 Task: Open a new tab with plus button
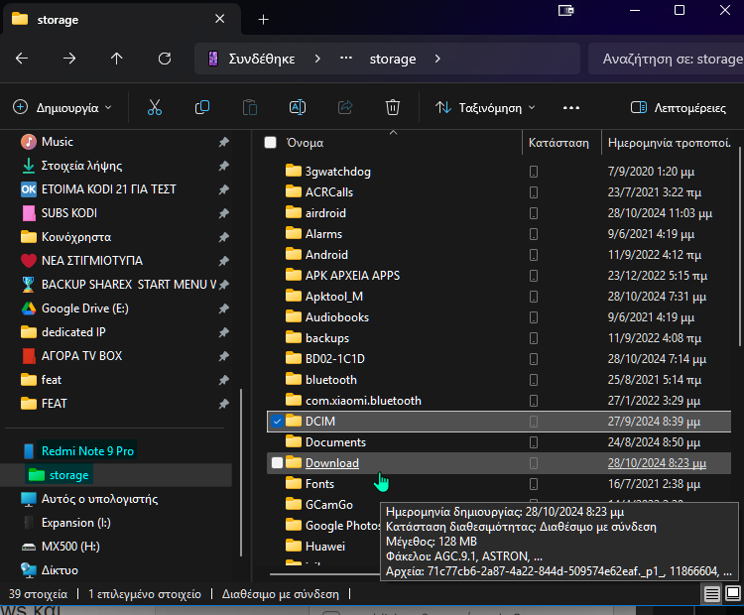click(x=263, y=20)
